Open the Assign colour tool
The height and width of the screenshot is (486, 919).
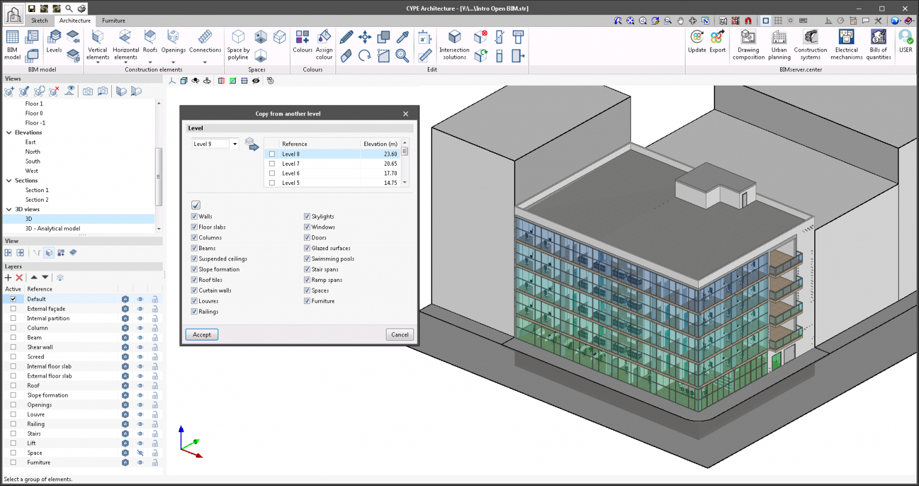(x=324, y=45)
